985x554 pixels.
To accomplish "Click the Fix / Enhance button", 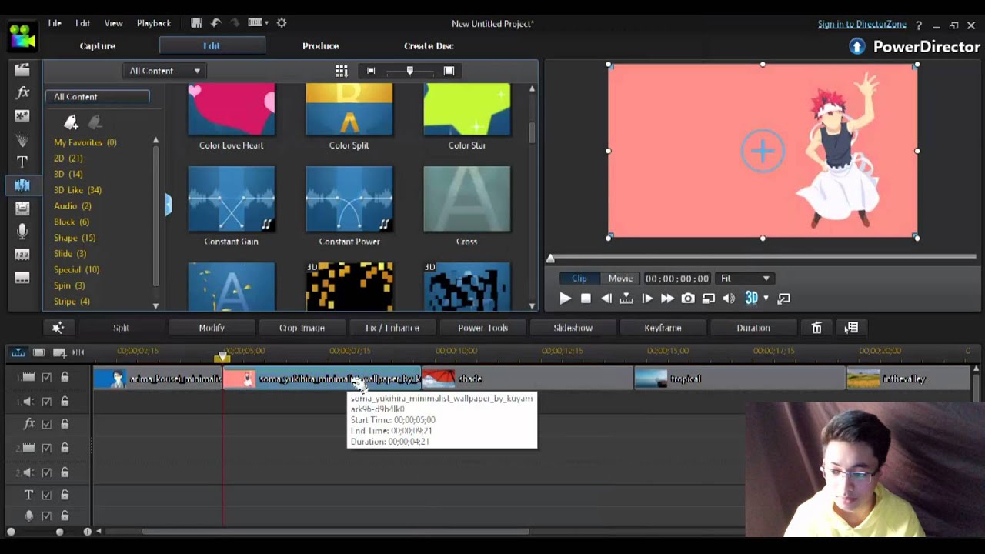I will pyautogui.click(x=392, y=328).
